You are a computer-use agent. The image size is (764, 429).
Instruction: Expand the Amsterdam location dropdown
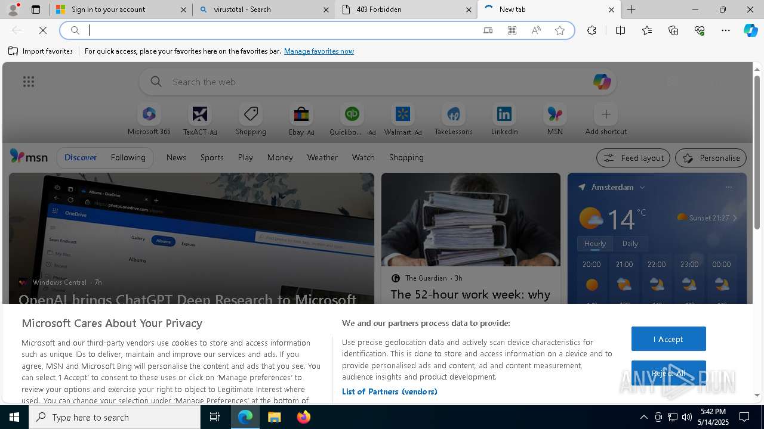click(642, 187)
